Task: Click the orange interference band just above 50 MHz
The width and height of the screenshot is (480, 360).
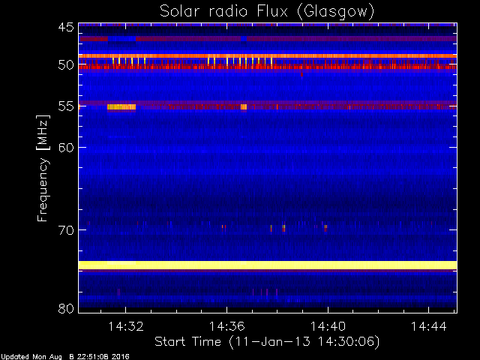Action: (268, 56)
